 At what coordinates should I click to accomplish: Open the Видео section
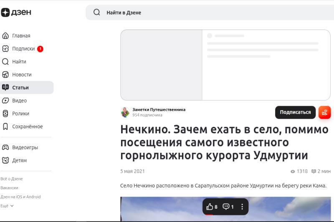(19, 100)
